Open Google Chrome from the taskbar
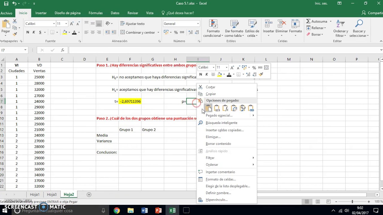 point(117,211)
